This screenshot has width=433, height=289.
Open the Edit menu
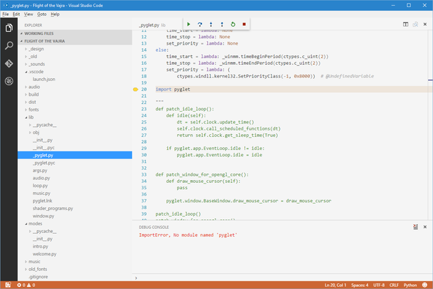click(16, 14)
